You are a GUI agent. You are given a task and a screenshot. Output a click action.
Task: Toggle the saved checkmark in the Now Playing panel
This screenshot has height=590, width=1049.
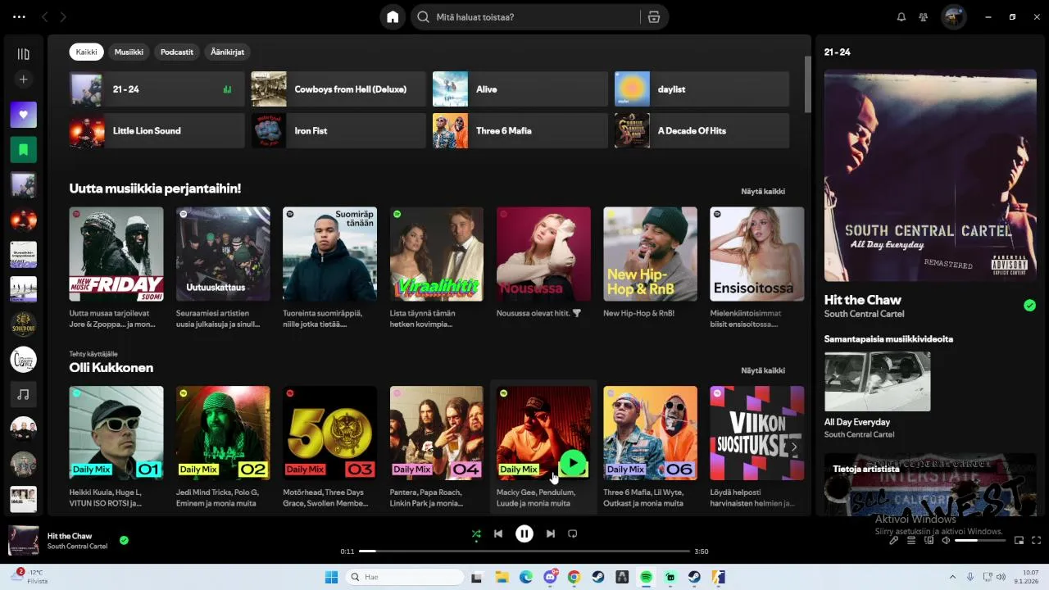tap(1029, 306)
